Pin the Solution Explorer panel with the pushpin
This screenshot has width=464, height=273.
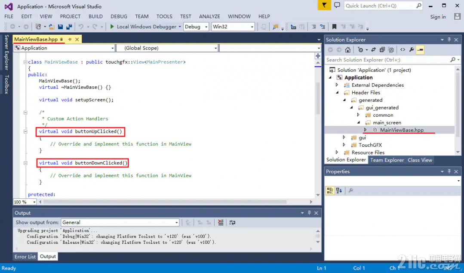point(449,39)
